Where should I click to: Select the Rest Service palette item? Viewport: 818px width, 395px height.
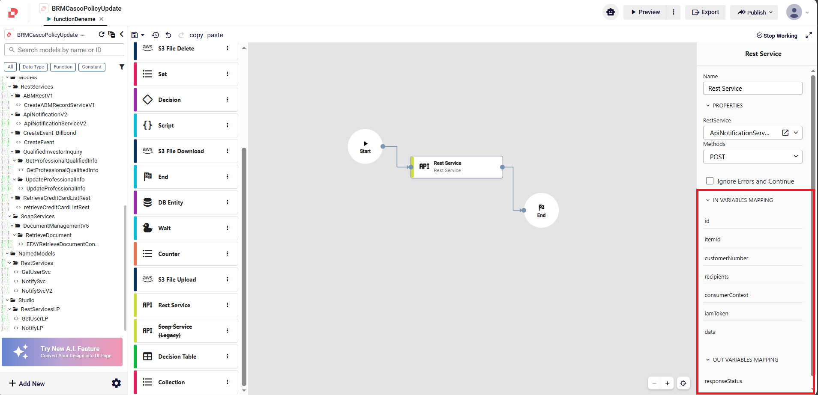[x=186, y=305]
